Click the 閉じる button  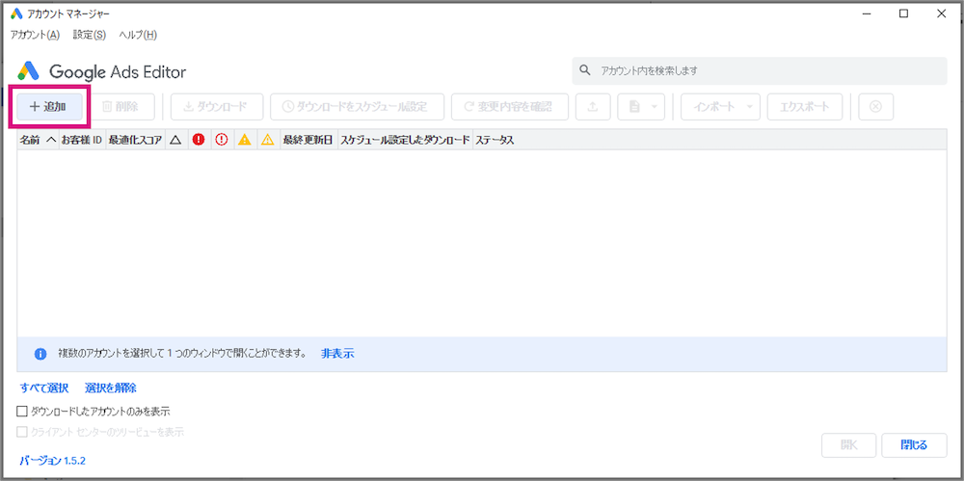[x=914, y=445]
